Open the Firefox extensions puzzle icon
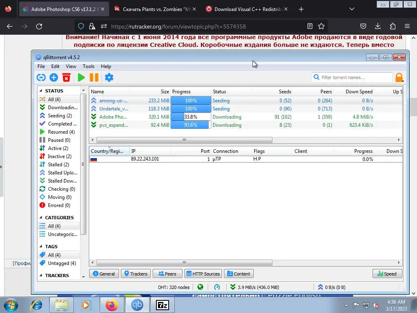The height and width of the screenshot is (313, 417). [393, 26]
